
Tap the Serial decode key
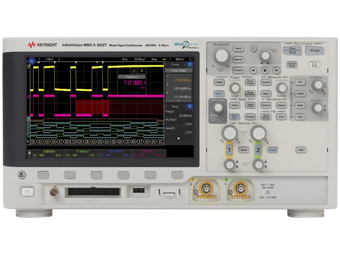pos(243,150)
